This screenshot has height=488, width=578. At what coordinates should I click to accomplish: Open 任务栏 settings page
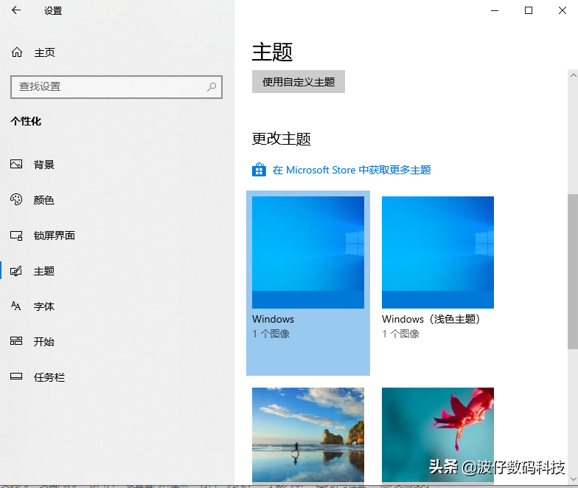point(49,377)
